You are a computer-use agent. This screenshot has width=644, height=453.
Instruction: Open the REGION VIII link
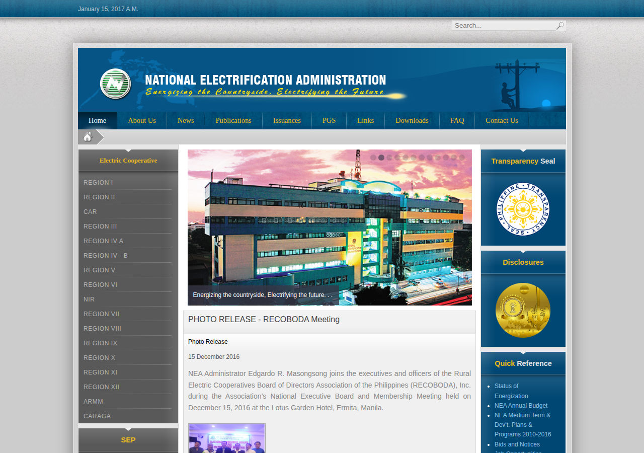(102, 329)
